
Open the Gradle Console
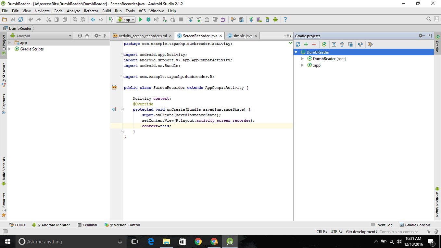(x=418, y=225)
